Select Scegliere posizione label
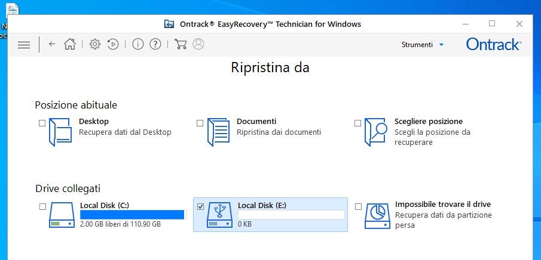Viewport: 541px width, 260px height. click(x=429, y=122)
